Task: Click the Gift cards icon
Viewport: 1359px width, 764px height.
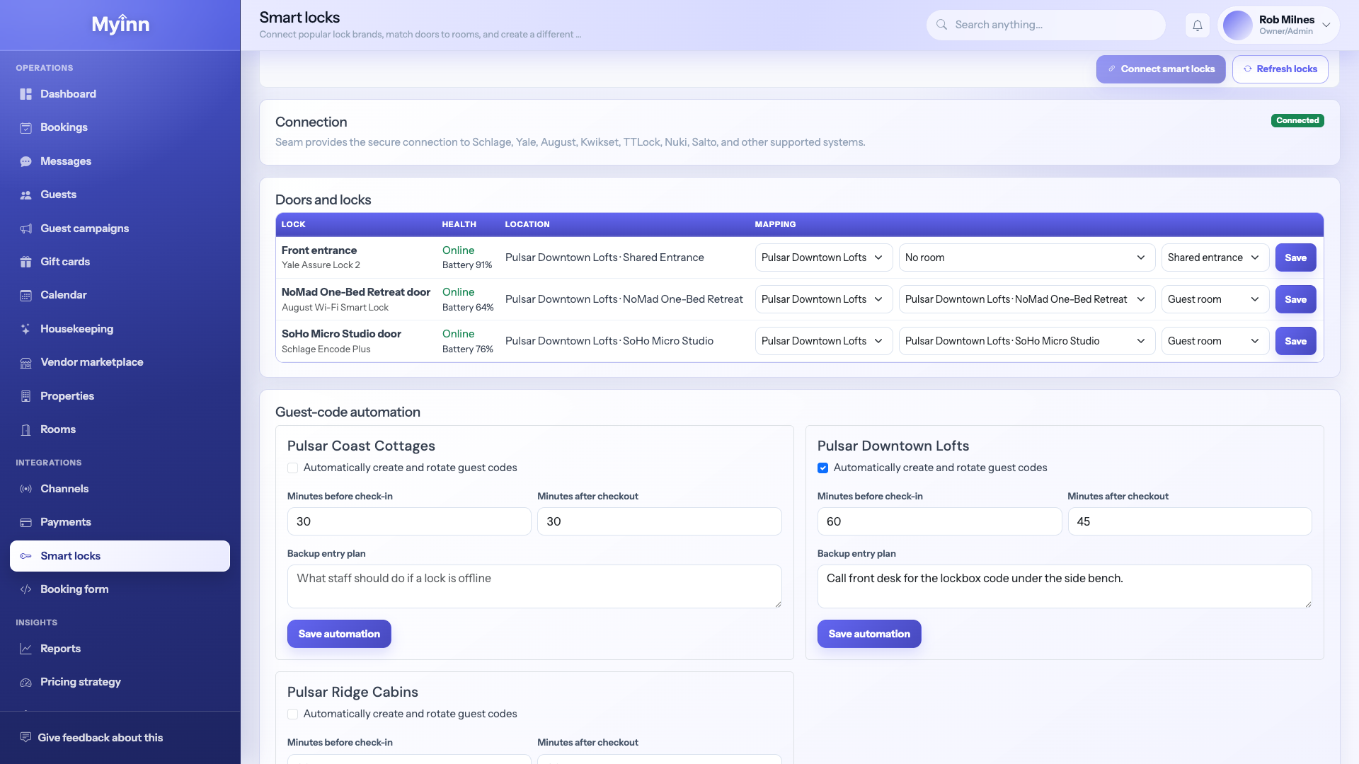Action: pyautogui.click(x=26, y=262)
